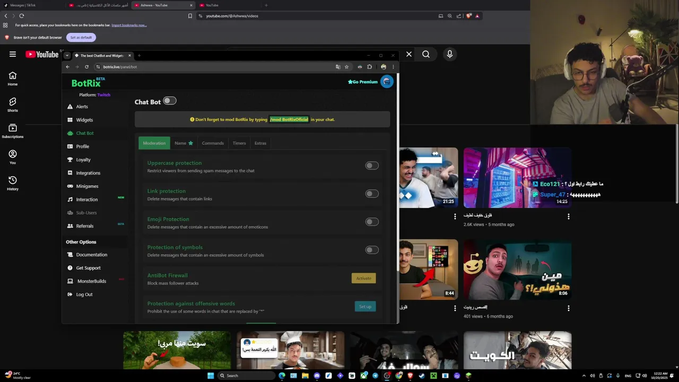Open Discord from the taskbar
The image size is (679, 382).
point(317,376)
